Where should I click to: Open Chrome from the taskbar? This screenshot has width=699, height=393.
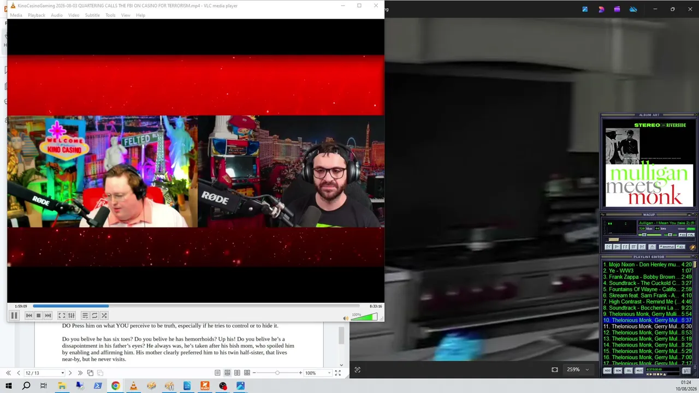tap(116, 386)
